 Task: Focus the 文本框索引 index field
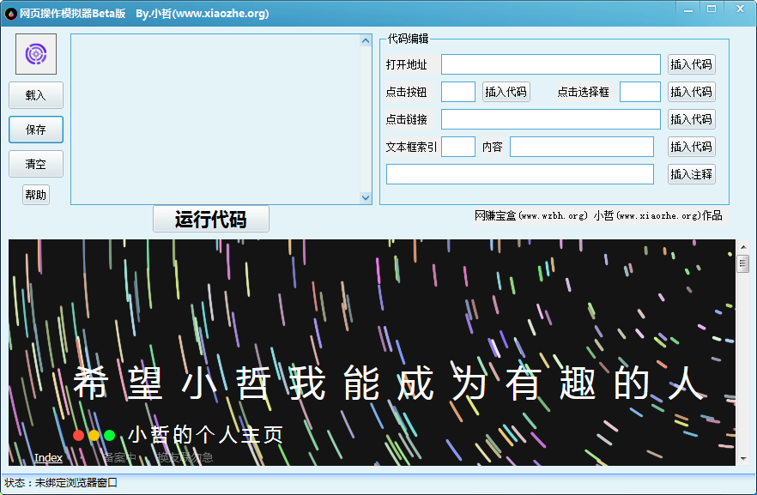coord(458,147)
